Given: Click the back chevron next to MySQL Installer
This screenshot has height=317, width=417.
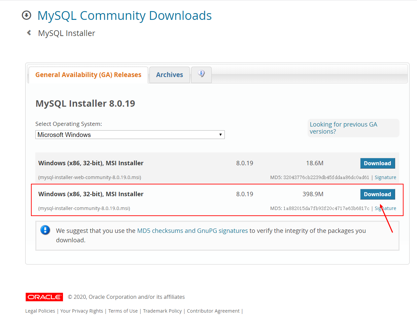Looking at the screenshot, I should pos(29,33).
